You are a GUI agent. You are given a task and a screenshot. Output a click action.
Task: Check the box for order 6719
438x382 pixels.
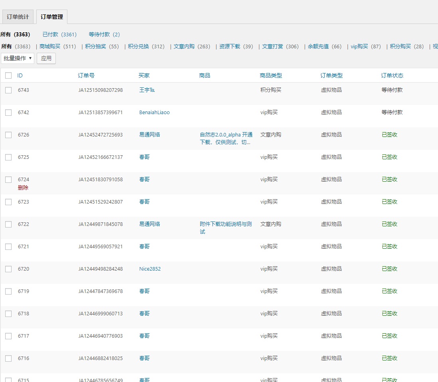pos(8,291)
